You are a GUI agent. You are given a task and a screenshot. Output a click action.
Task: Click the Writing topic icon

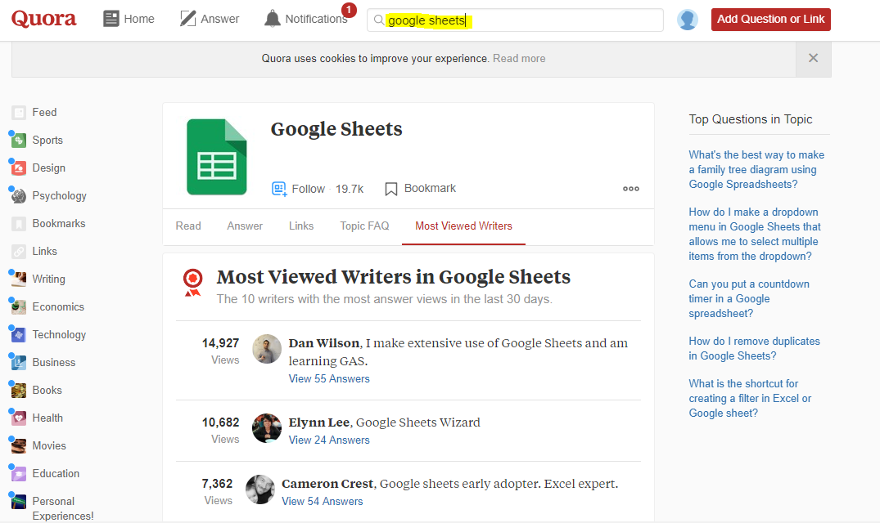(19, 279)
